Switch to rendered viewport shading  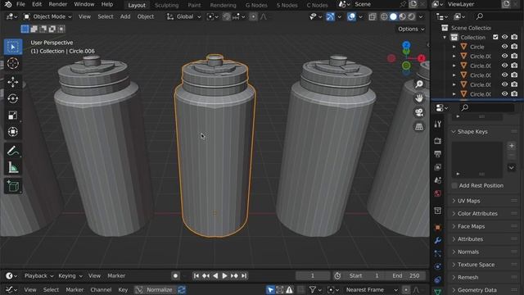[x=411, y=16]
